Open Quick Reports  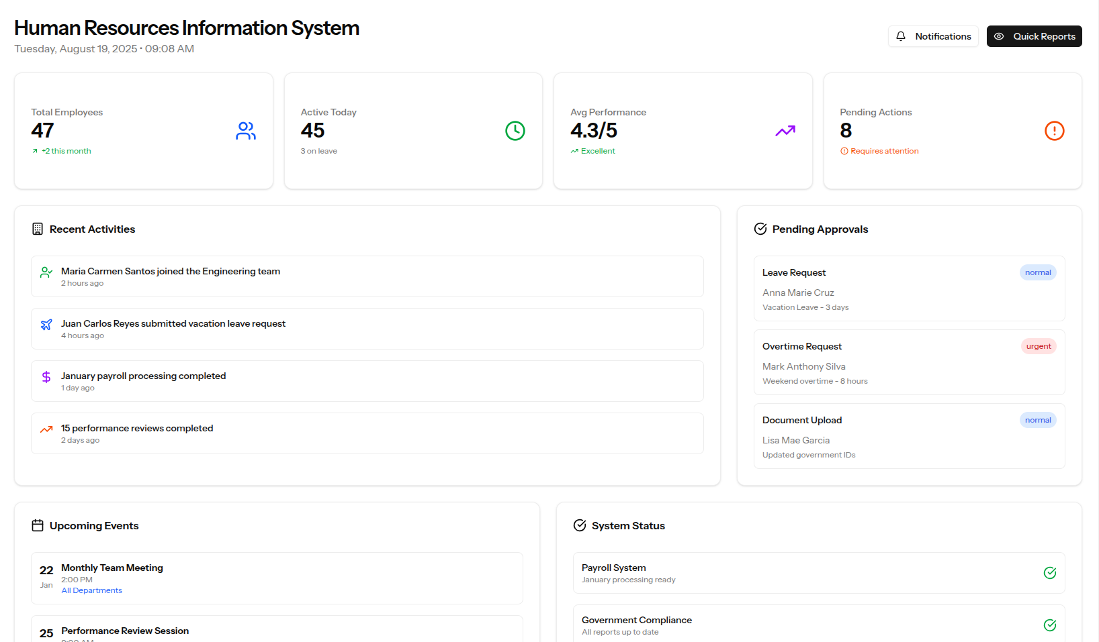(1034, 36)
